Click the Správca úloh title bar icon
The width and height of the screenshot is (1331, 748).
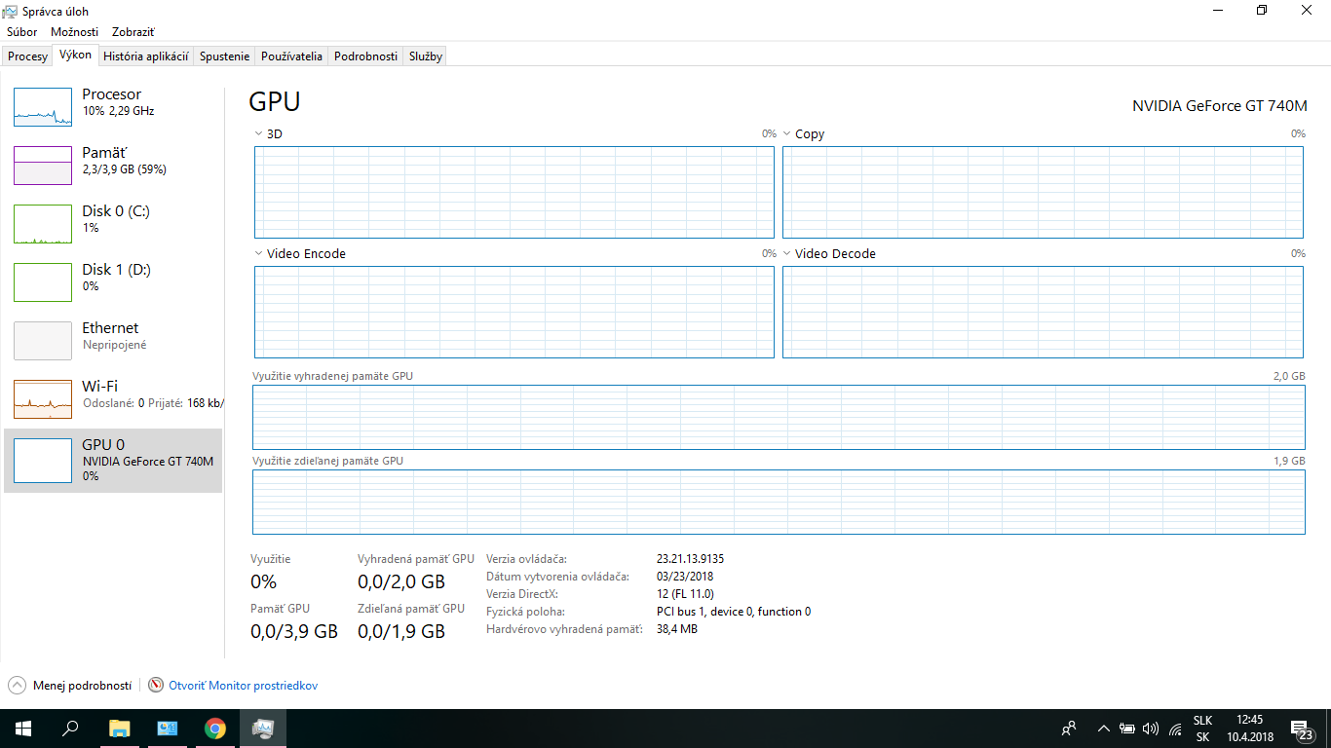12,11
